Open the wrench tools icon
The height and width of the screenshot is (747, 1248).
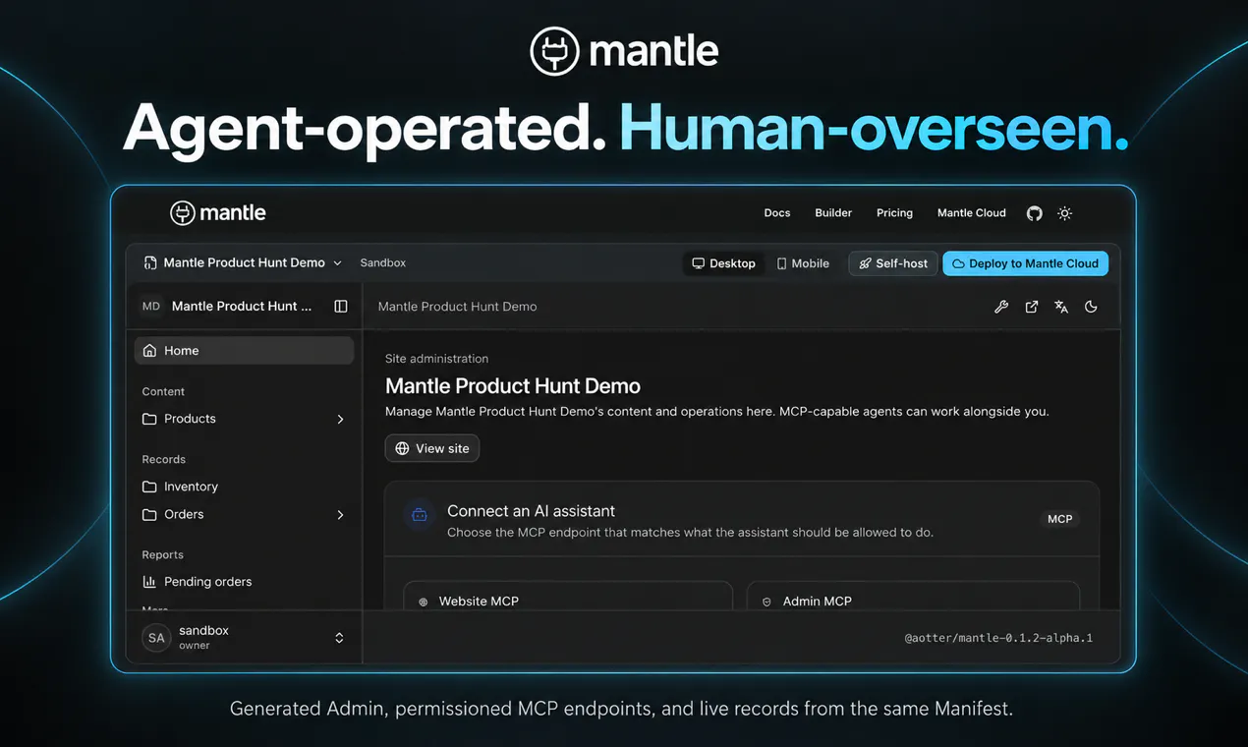pos(1001,307)
